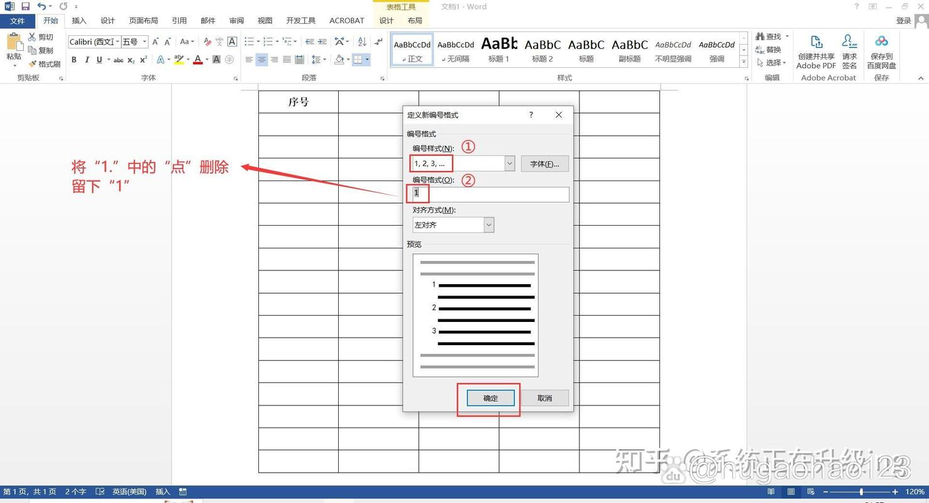Click the red font color button

coord(197,60)
